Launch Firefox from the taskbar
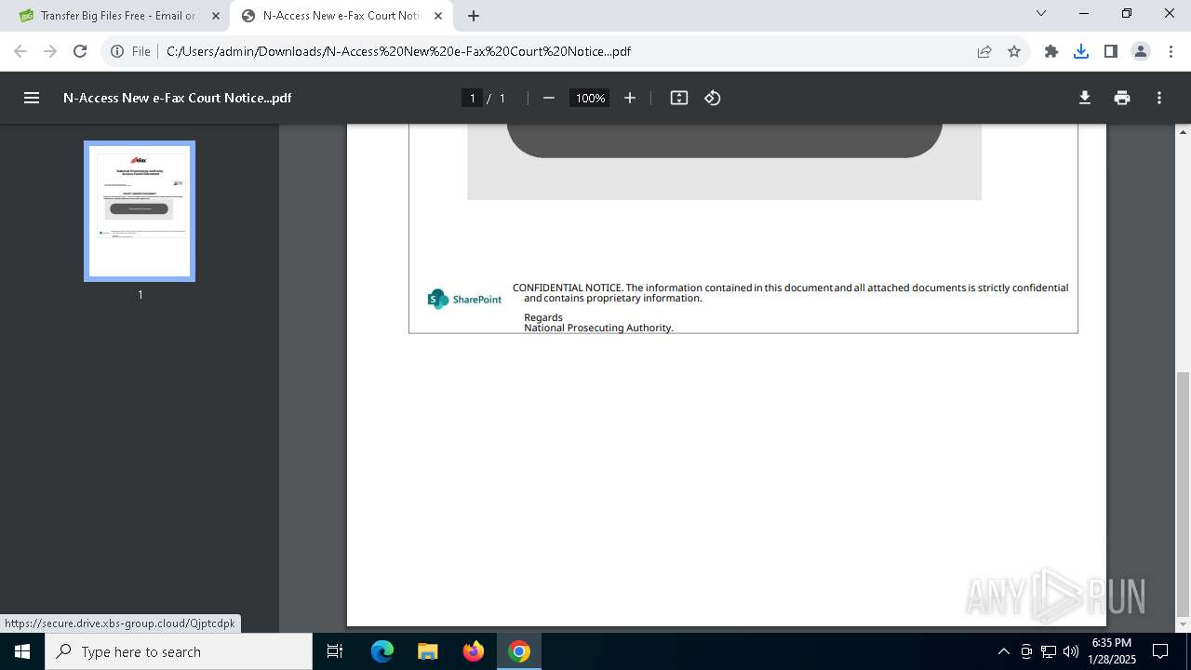Viewport: 1191px width, 670px height. tap(474, 651)
